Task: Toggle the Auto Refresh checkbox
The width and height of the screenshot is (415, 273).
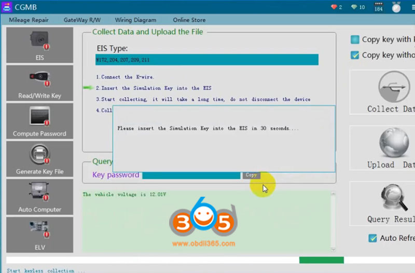Action: coord(372,238)
